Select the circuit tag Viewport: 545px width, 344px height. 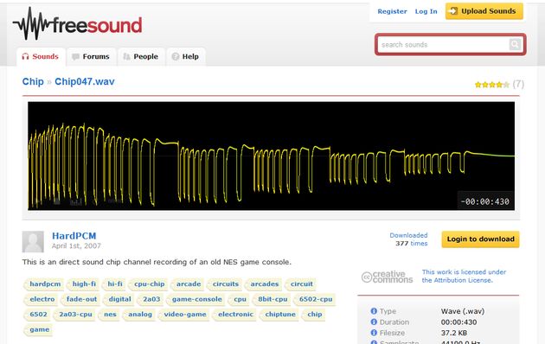click(301, 284)
